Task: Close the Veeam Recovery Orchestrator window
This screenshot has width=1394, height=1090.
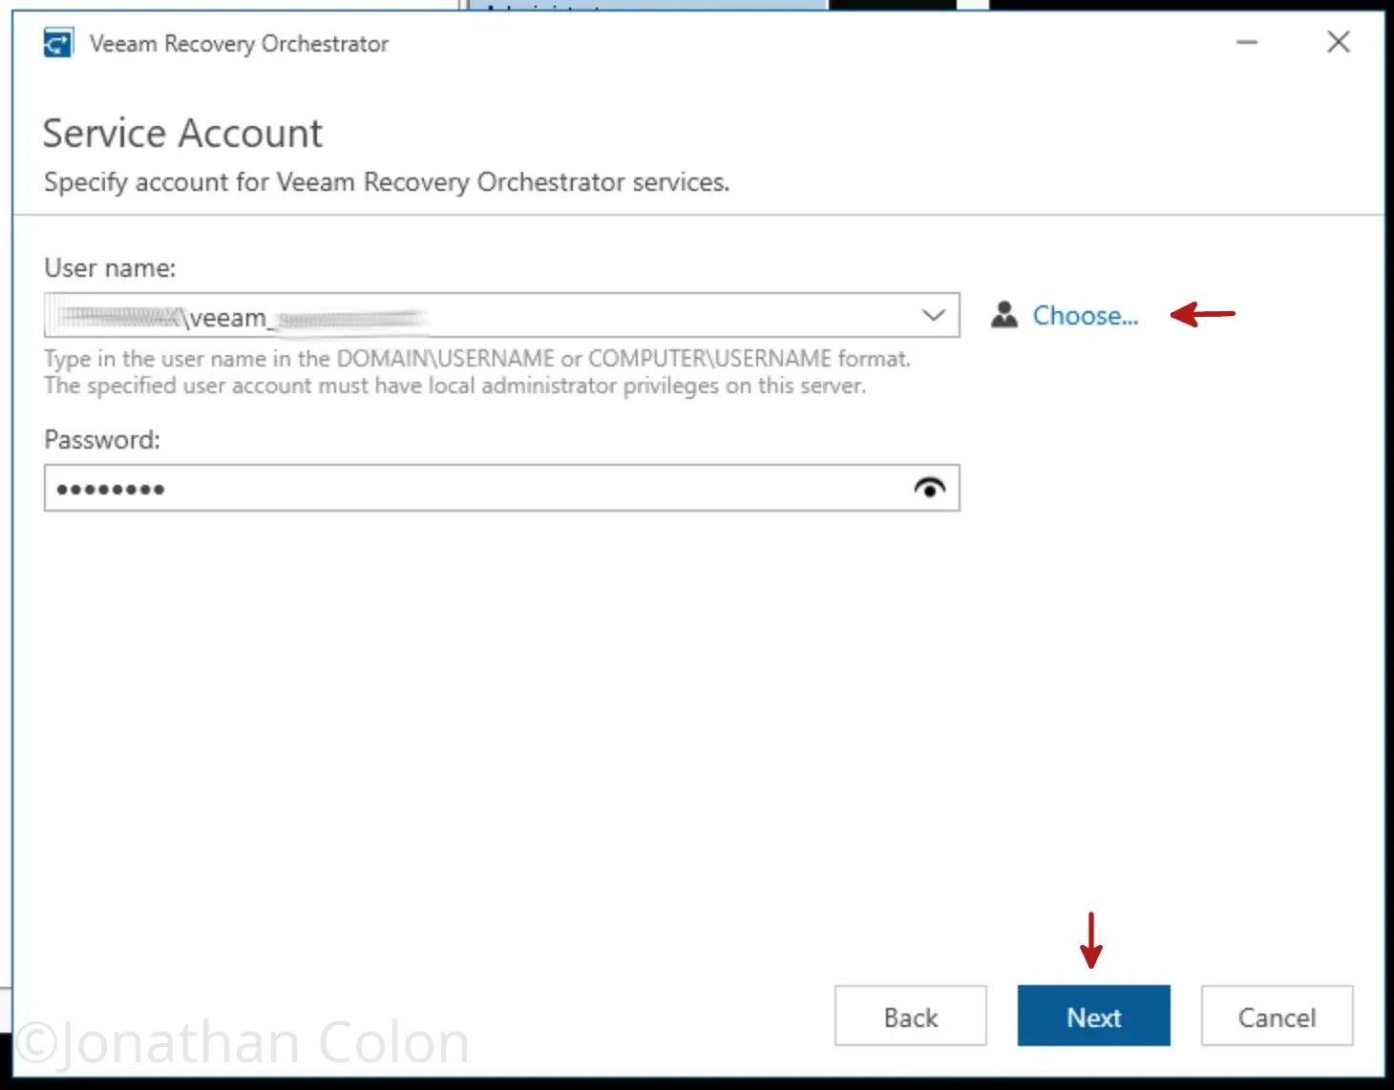Action: pyautogui.click(x=1339, y=42)
